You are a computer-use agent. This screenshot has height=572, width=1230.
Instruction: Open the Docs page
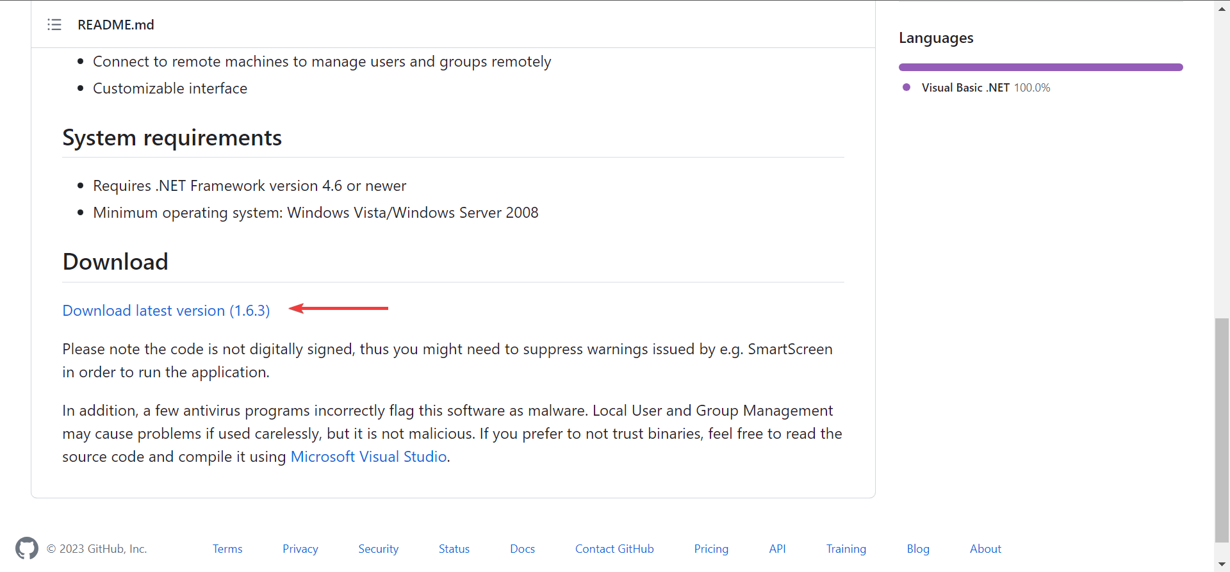click(522, 548)
